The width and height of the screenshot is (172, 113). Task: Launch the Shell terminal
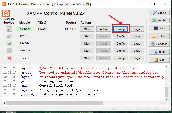pos(159,28)
